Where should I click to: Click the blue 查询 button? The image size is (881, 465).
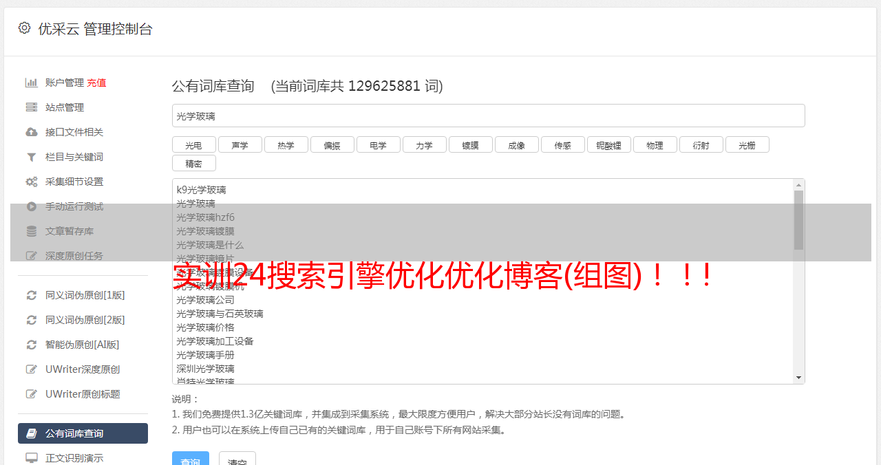[191, 459]
